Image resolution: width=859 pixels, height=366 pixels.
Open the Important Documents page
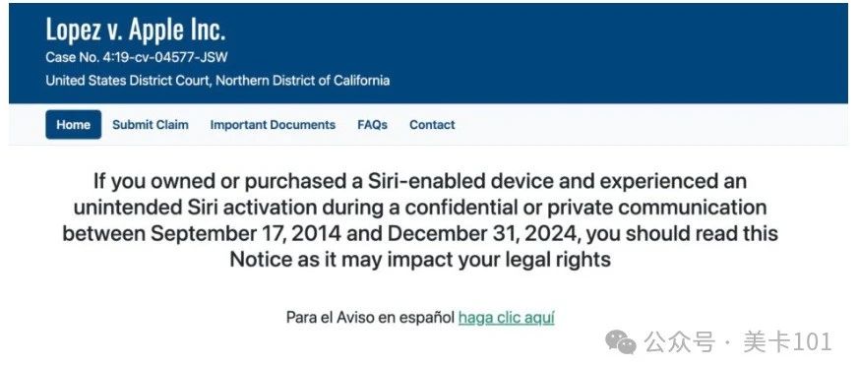tap(273, 124)
